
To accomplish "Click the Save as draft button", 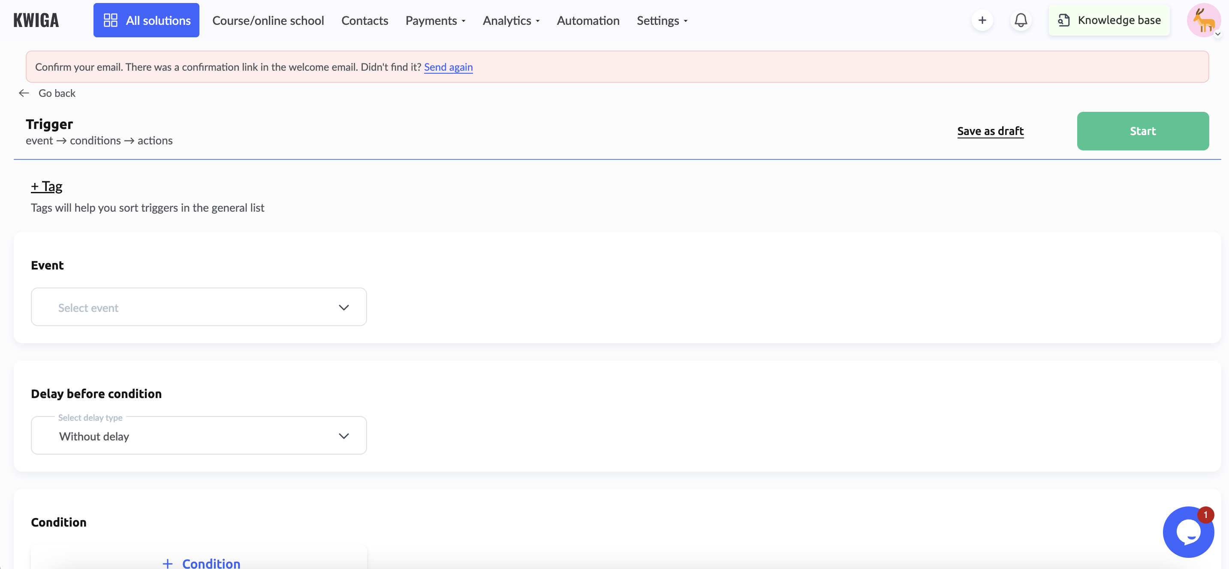I will [x=991, y=131].
